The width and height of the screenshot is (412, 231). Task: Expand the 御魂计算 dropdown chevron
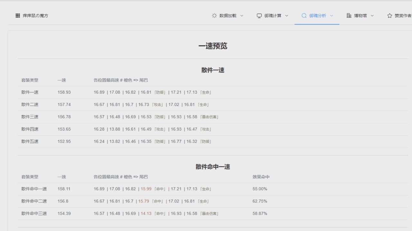(287, 16)
